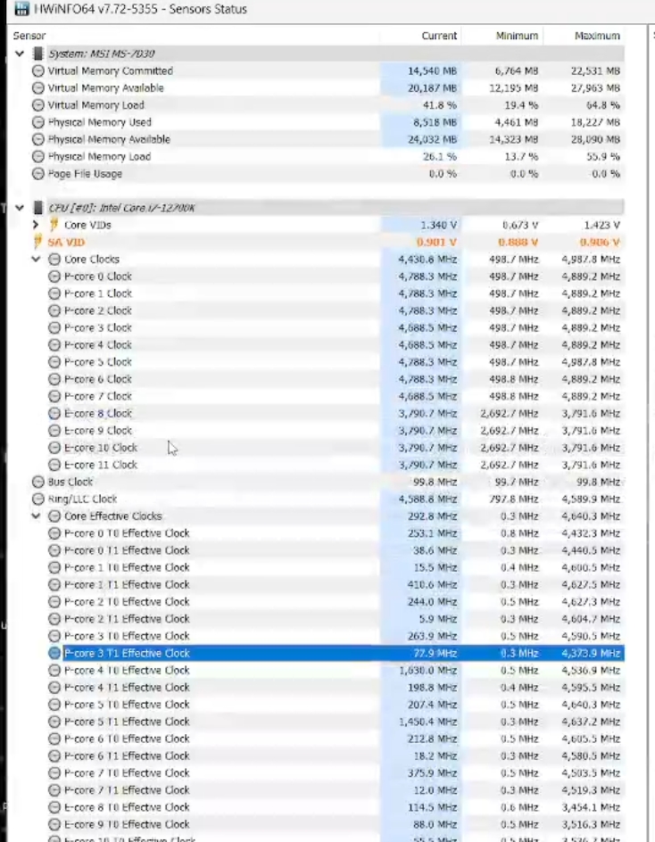Click the CPU Intel Core i7-12700K chip icon
This screenshot has height=842, width=655.
[x=38, y=208]
